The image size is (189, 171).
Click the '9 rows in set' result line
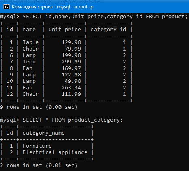39,107
